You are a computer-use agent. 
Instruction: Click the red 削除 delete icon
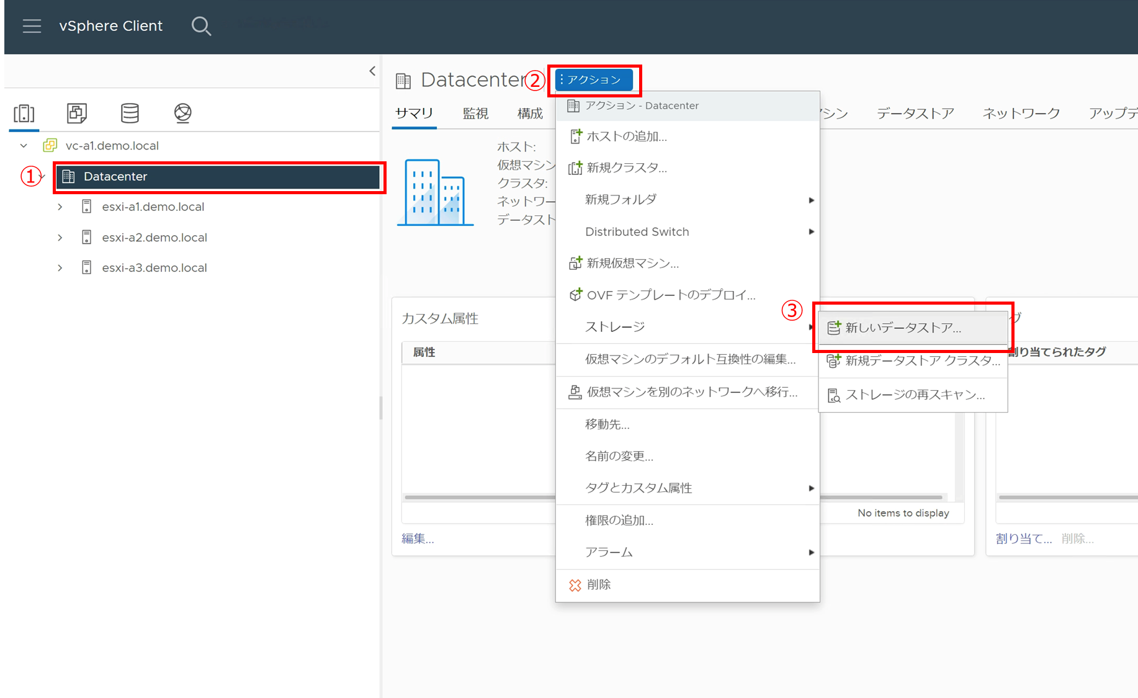tap(575, 585)
